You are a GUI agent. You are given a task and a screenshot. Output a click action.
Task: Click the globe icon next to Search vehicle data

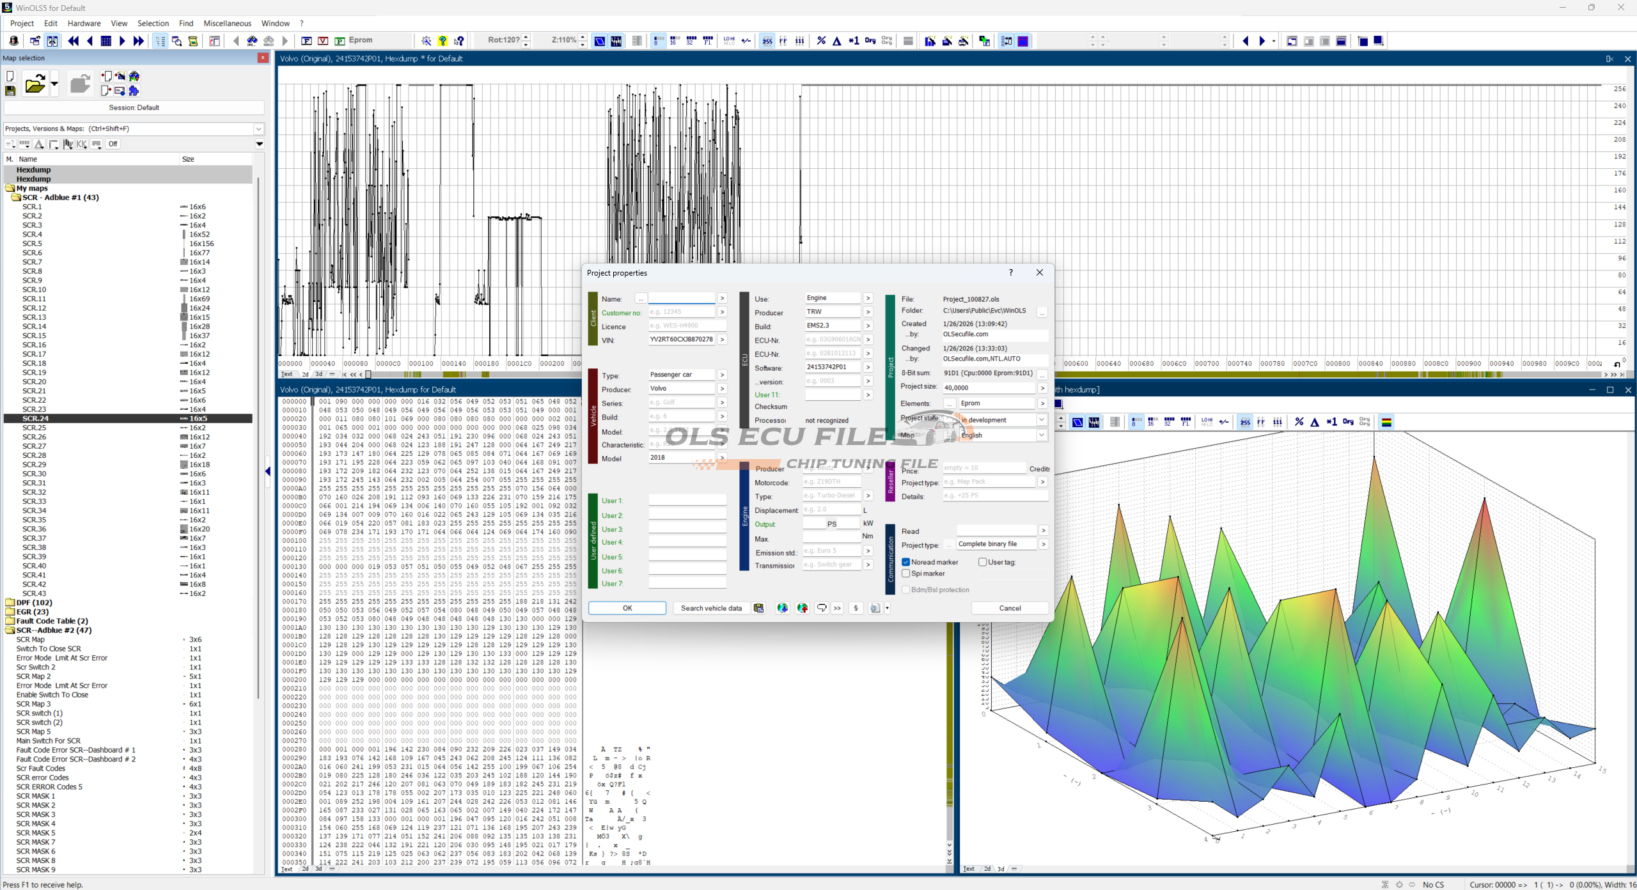click(782, 608)
